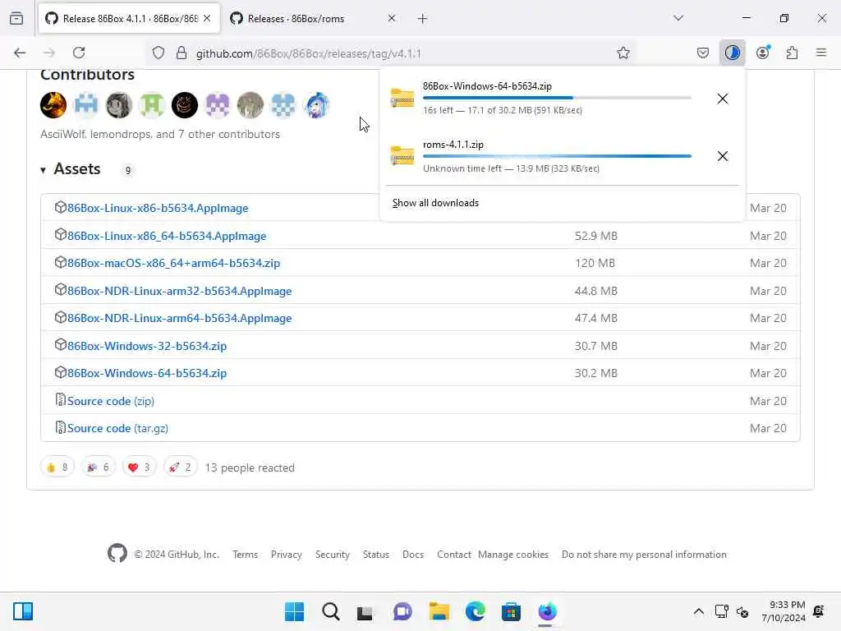
Task: Add a thumbs up reaction
Action: point(57,467)
